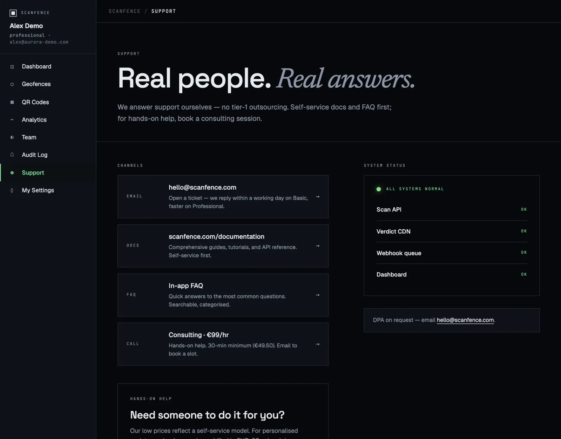The height and width of the screenshot is (439, 561).
Task: Click the green All Systems Normal status dot
Action: pyautogui.click(x=379, y=189)
